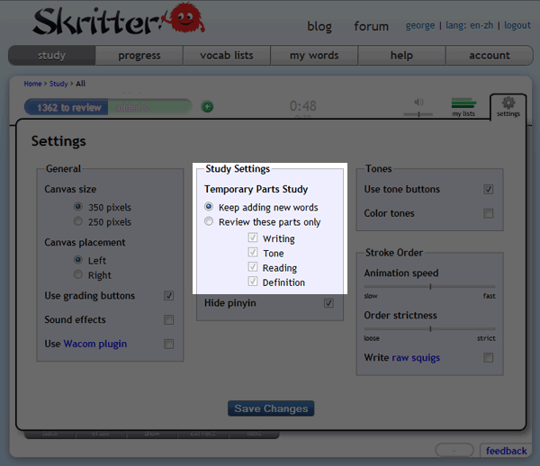Open the Wacom plugin link

point(94,344)
